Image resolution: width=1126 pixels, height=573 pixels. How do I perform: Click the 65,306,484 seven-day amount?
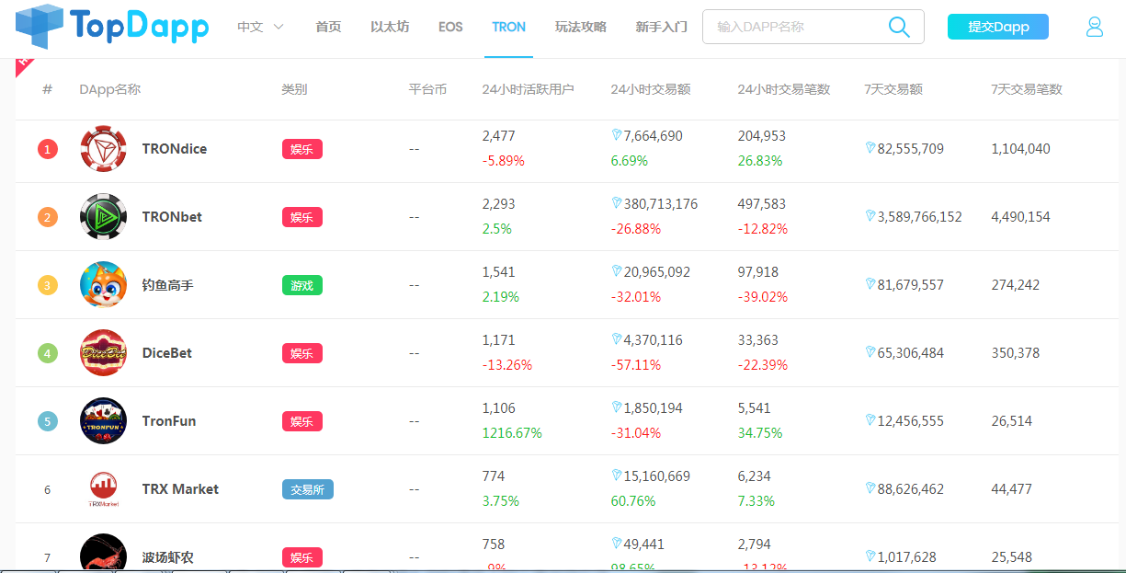click(x=910, y=352)
